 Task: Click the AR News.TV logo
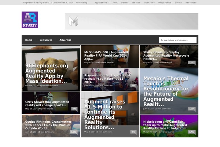pyautogui.click(x=30, y=20)
